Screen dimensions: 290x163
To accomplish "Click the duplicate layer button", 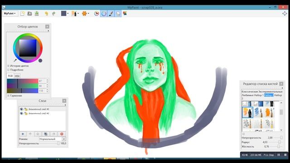I will [x=46, y=134].
